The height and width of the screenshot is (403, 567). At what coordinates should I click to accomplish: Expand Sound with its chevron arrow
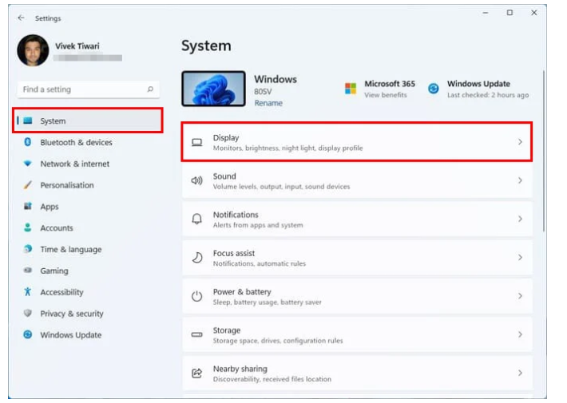click(x=520, y=180)
